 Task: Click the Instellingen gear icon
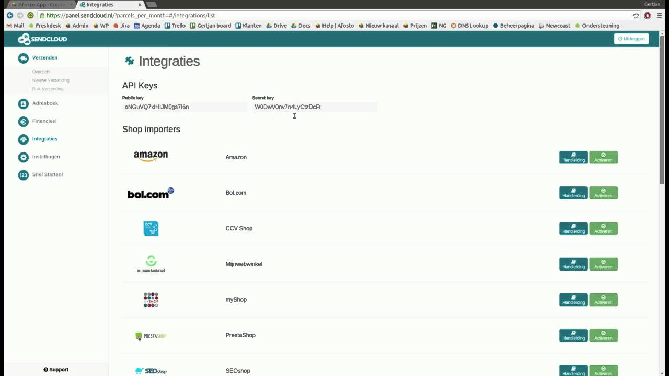[x=23, y=157]
